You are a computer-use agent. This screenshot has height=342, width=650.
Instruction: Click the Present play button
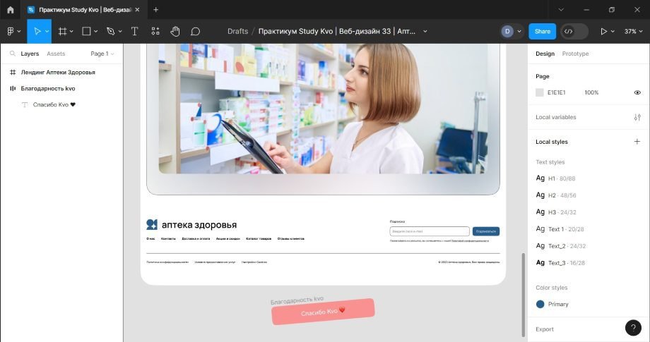pos(603,32)
